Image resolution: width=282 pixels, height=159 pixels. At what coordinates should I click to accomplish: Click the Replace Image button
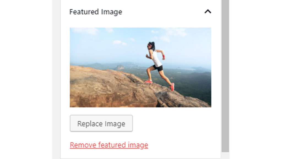[101, 123]
